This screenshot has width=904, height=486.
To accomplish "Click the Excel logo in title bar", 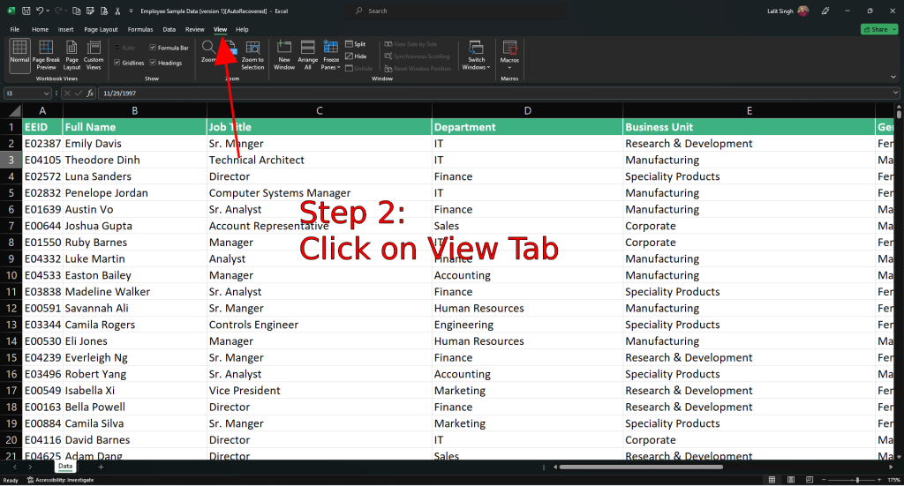I will coord(11,11).
